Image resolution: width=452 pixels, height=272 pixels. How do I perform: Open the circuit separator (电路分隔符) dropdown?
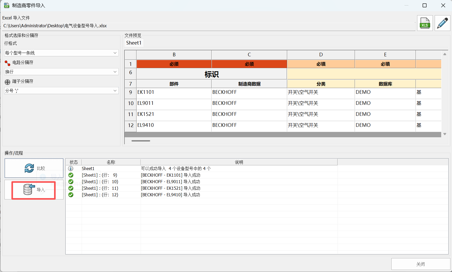tap(61, 72)
